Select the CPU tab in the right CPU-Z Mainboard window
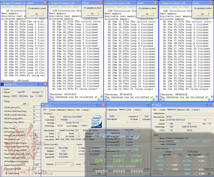The height and width of the screenshot is (177, 214). [x=155, y=110]
